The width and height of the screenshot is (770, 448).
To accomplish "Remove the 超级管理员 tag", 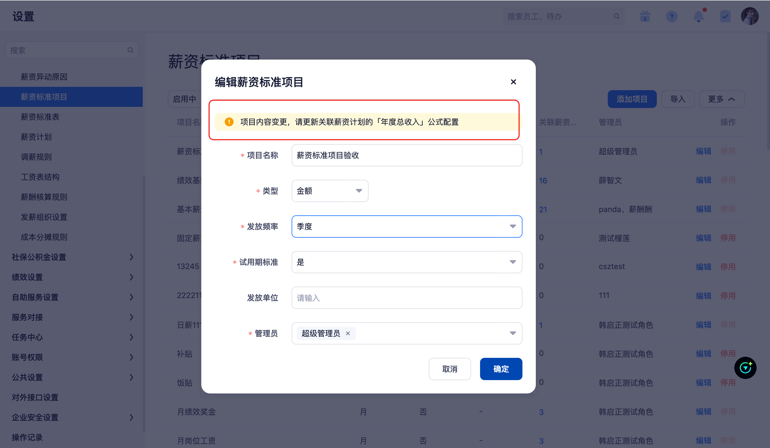I will (x=348, y=333).
